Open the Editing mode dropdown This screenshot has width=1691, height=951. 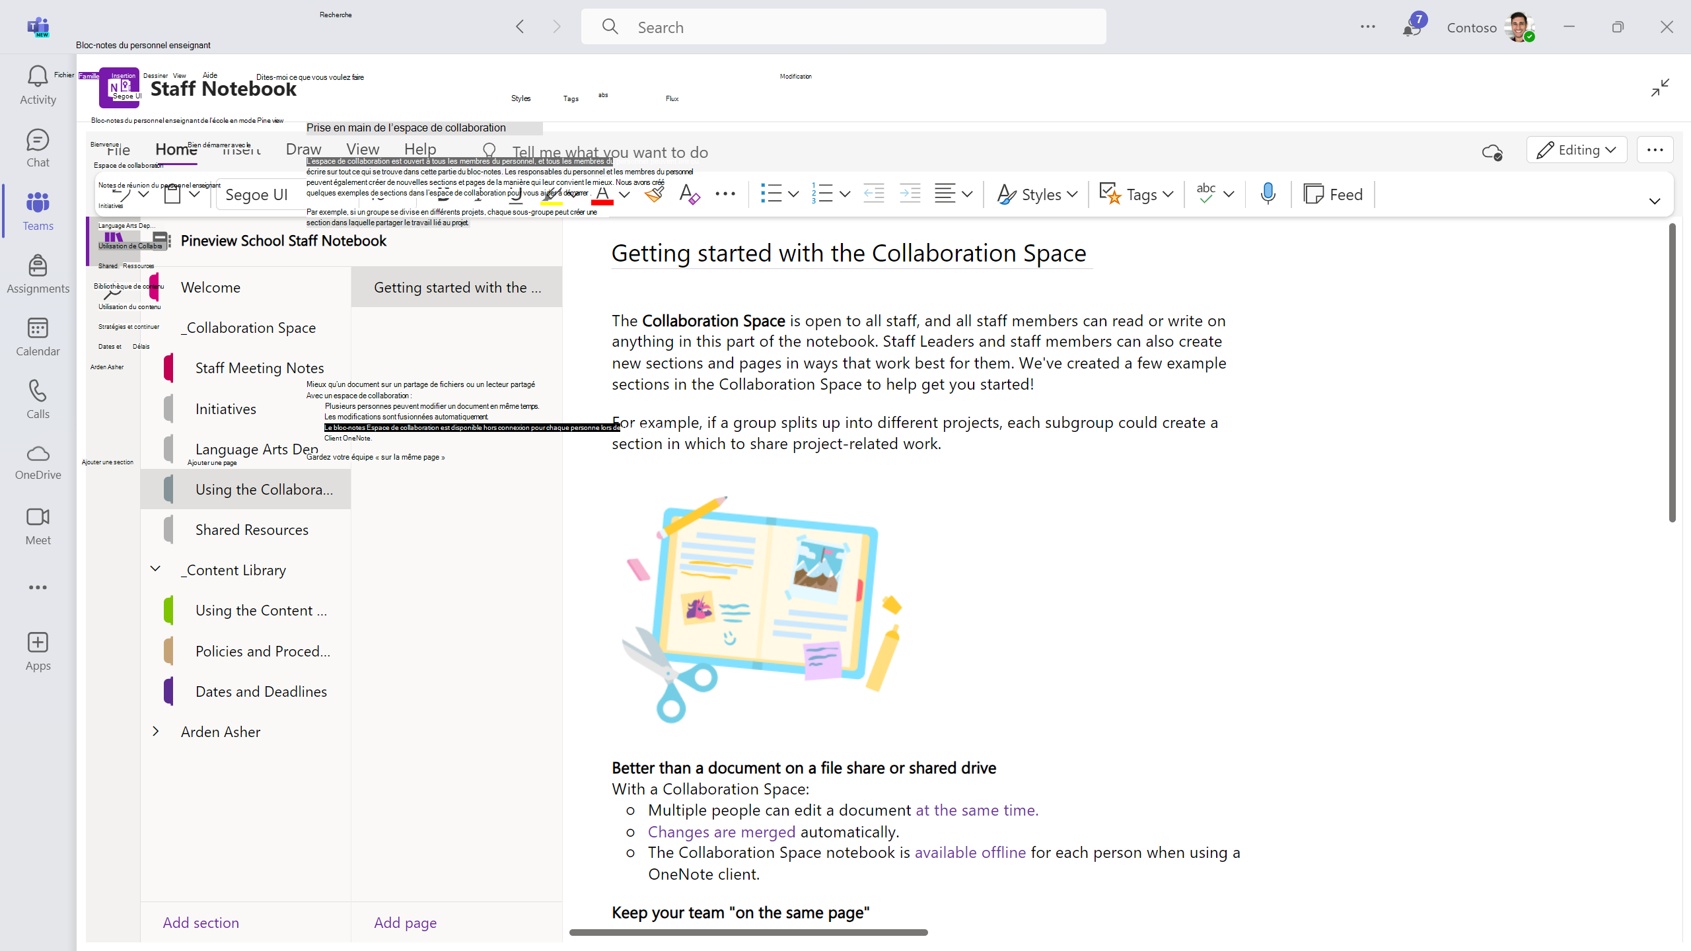click(x=1576, y=150)
